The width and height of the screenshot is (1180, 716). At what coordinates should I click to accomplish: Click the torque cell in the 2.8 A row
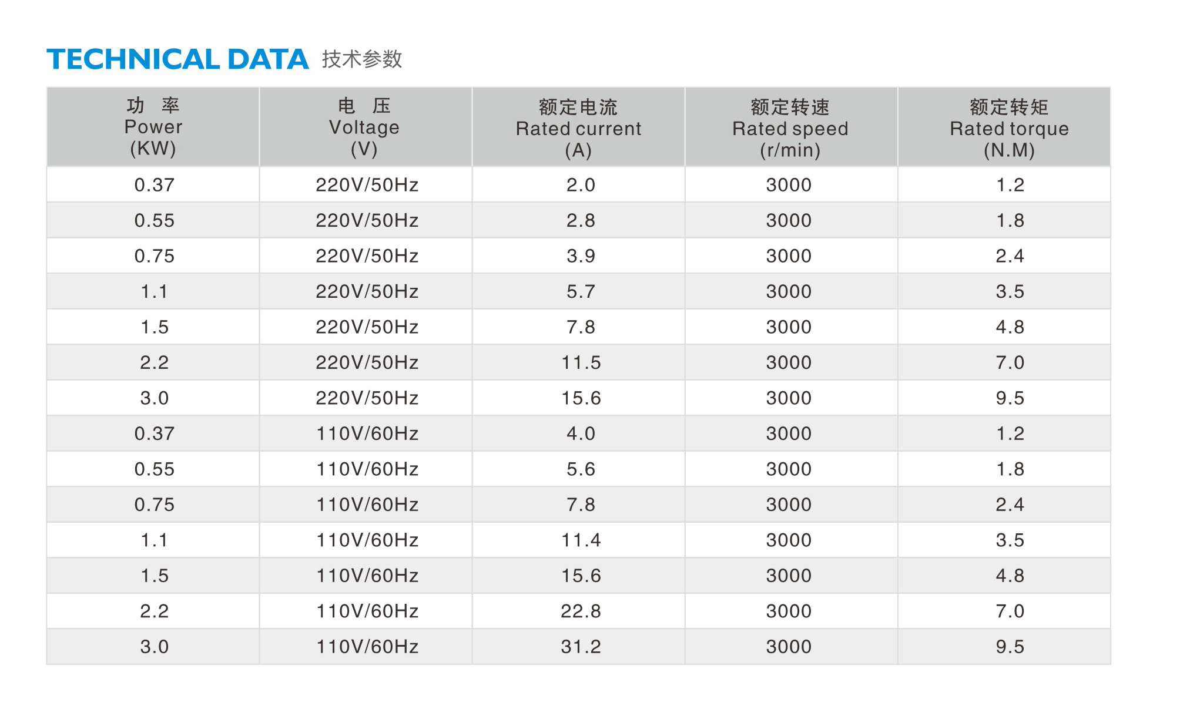[x=1004, y=220]
